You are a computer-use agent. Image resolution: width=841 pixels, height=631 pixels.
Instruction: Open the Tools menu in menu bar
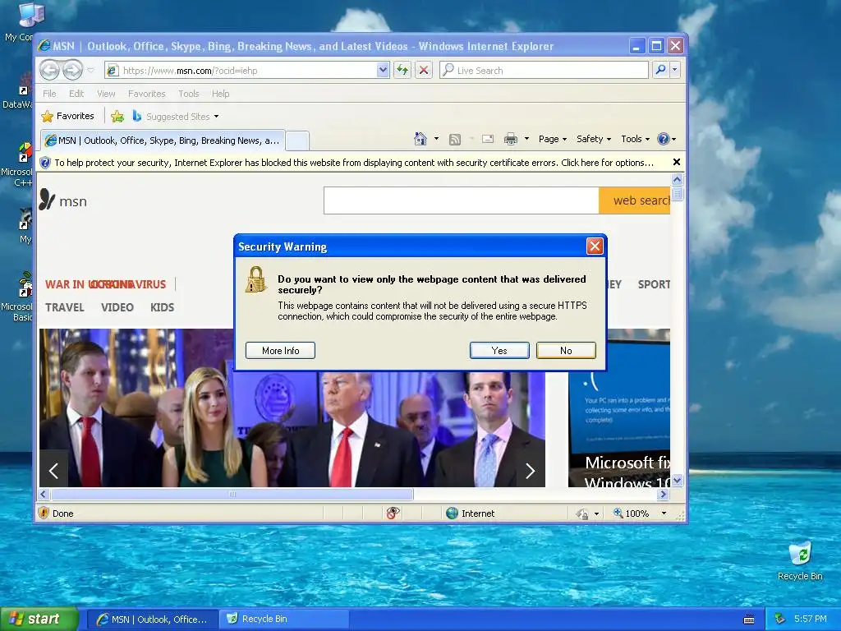point(188,94)
